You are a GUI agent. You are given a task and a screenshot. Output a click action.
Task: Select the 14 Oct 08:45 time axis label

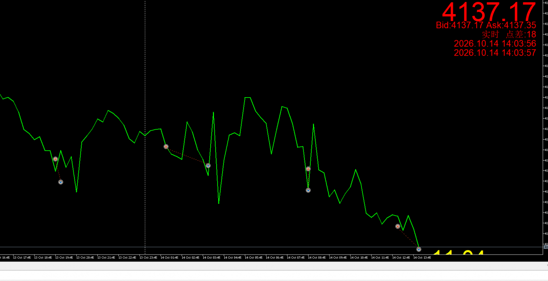pos(317,258)
